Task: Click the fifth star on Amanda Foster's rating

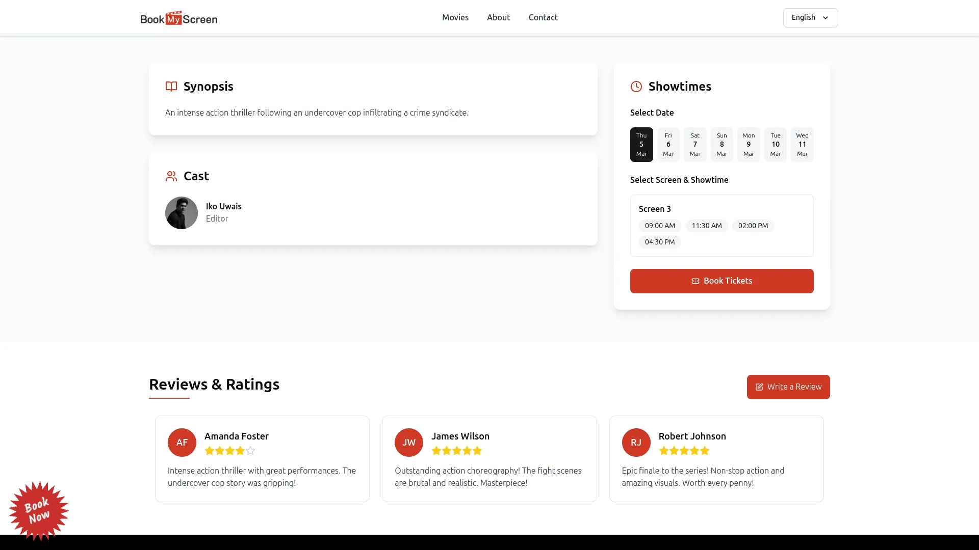Action: click(x=250, y=451)
